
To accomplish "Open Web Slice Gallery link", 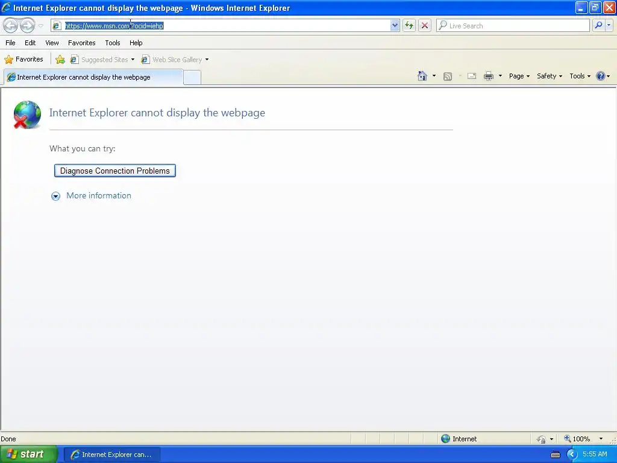I will click(172, 60).
